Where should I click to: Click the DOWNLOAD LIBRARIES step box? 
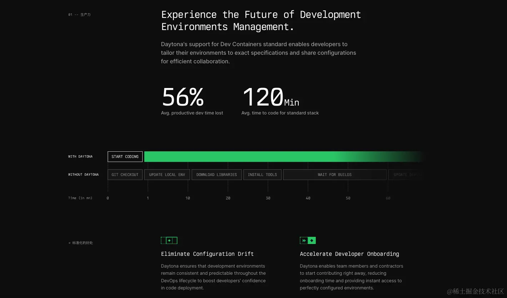[x=217, y=175]
